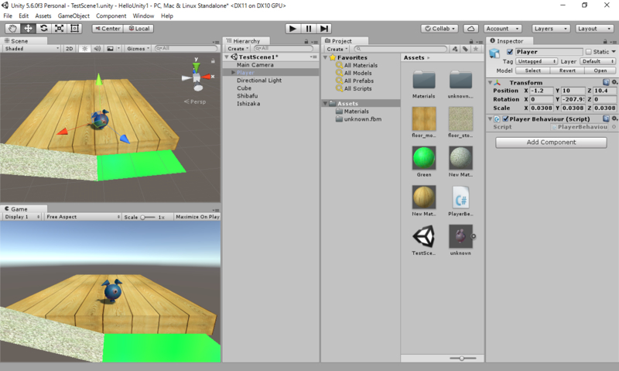
Task: Toggle Player active checkbox in Inspector
Action: click(510, 52)
